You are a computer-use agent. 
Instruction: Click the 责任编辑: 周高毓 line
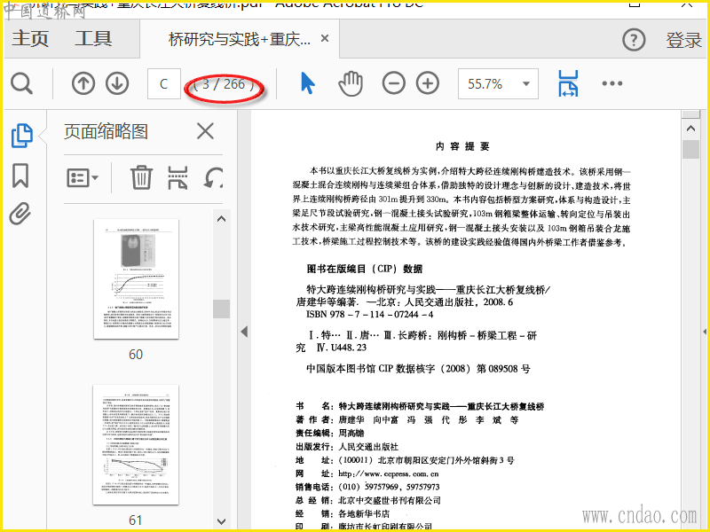(329, 433)
